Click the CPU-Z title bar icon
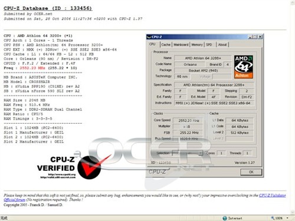295x221 pixels. 149,37
